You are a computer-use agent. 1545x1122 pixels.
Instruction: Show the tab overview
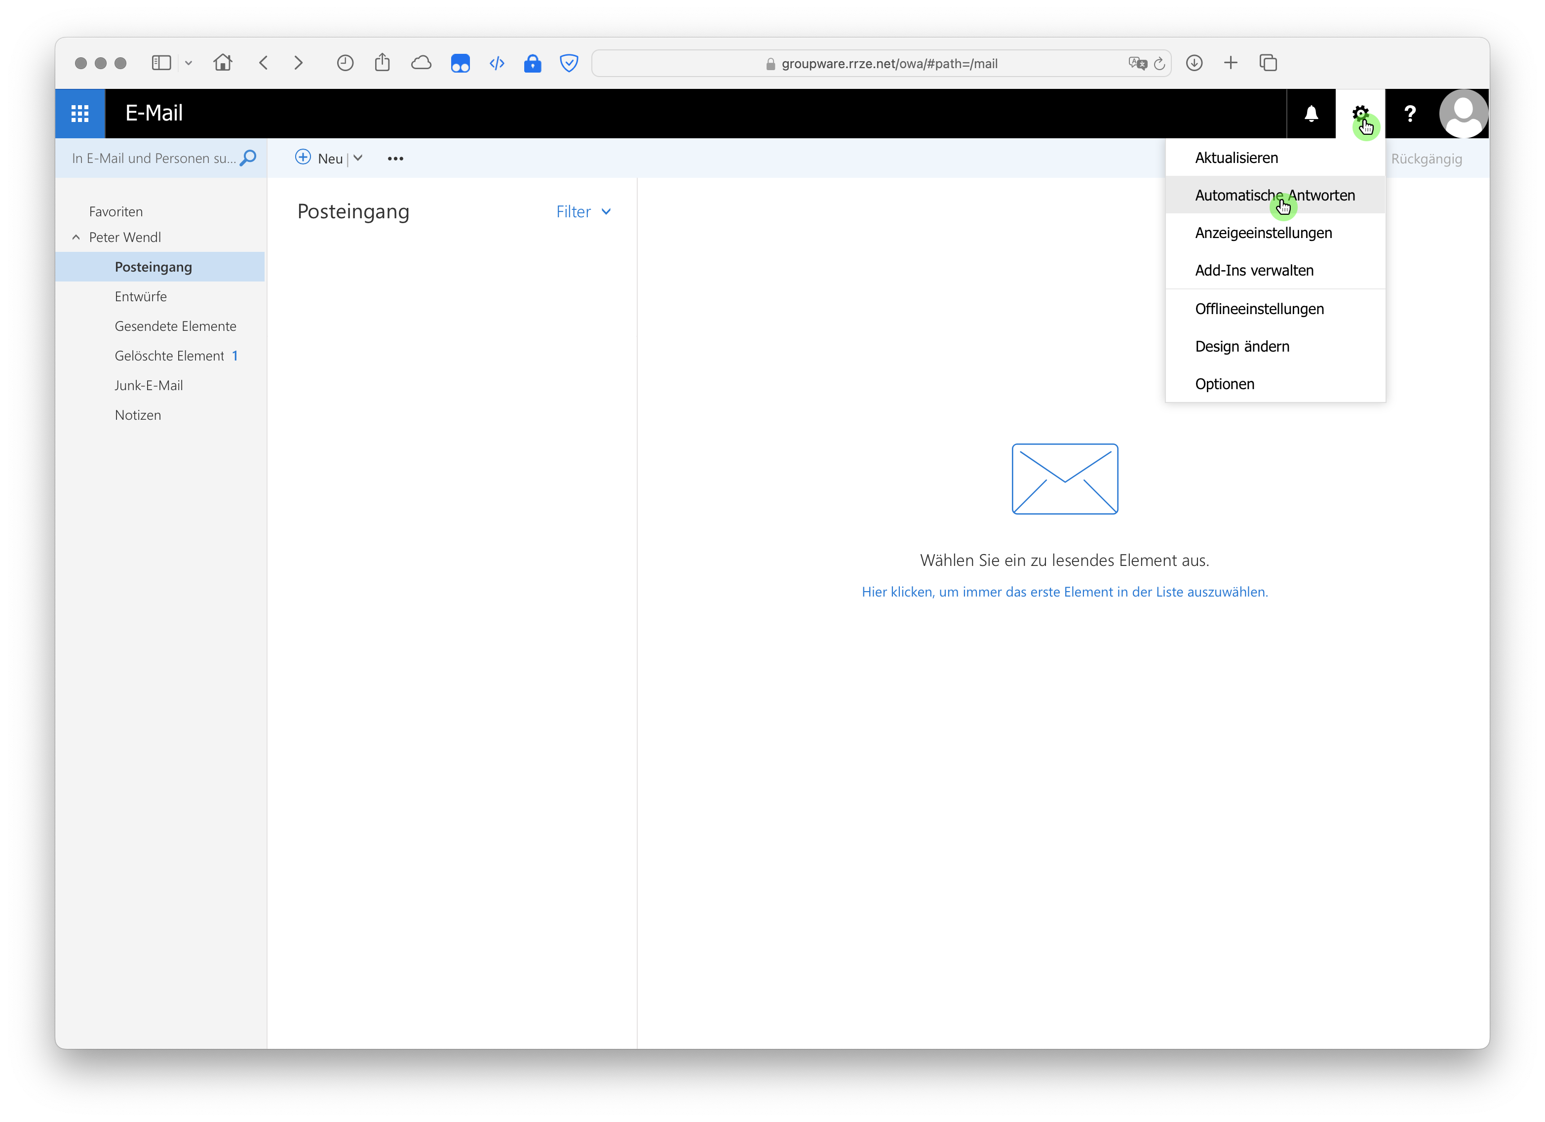tap(1268, 63)
